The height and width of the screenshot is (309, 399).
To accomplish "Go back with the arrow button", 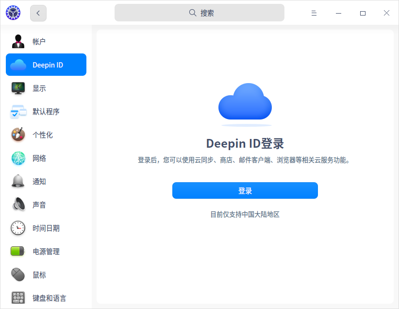I will (38, 13).
